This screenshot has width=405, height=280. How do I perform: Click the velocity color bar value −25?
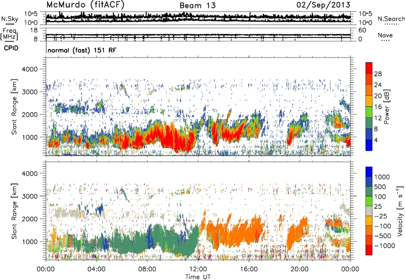381,216
